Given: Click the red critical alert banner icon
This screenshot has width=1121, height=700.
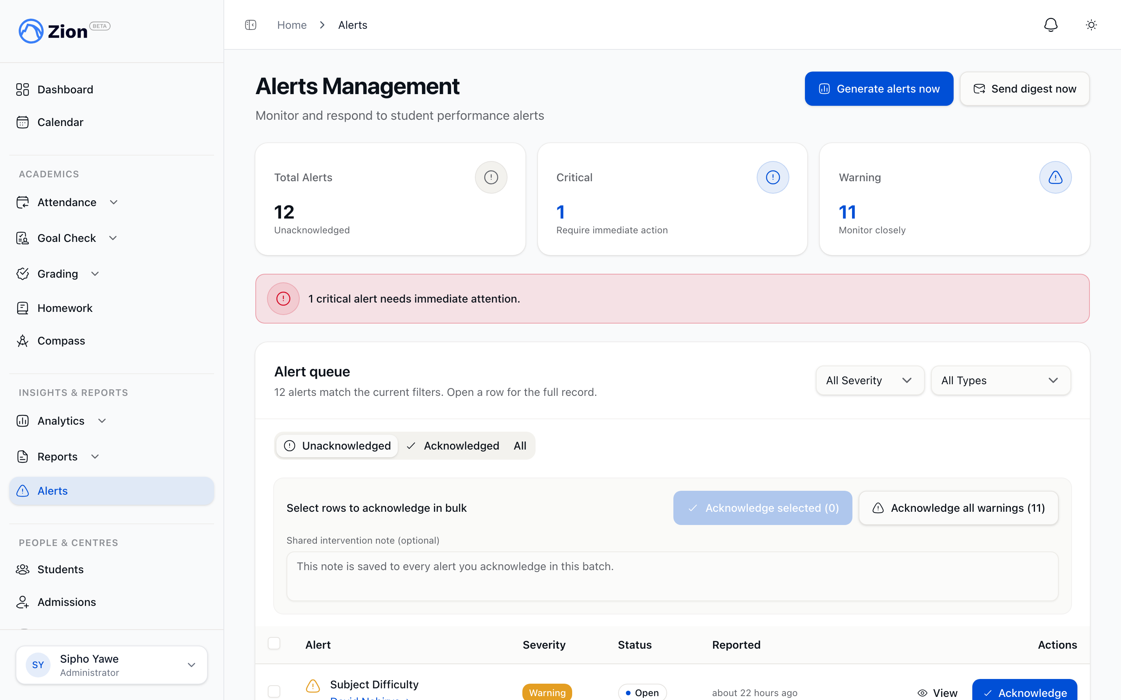Looking at the screenshot, I should click(x=283, y=299).
